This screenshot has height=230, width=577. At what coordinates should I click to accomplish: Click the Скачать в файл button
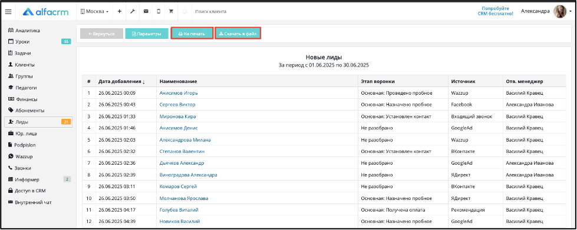click(x=238, y=34)
